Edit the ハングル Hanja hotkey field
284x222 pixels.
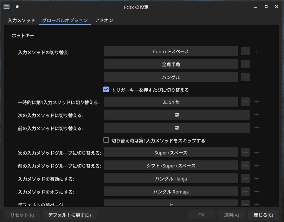(x=171, y=178)
